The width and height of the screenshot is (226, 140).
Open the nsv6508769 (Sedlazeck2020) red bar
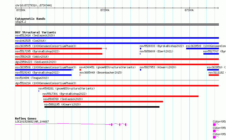tap(103, 102)
